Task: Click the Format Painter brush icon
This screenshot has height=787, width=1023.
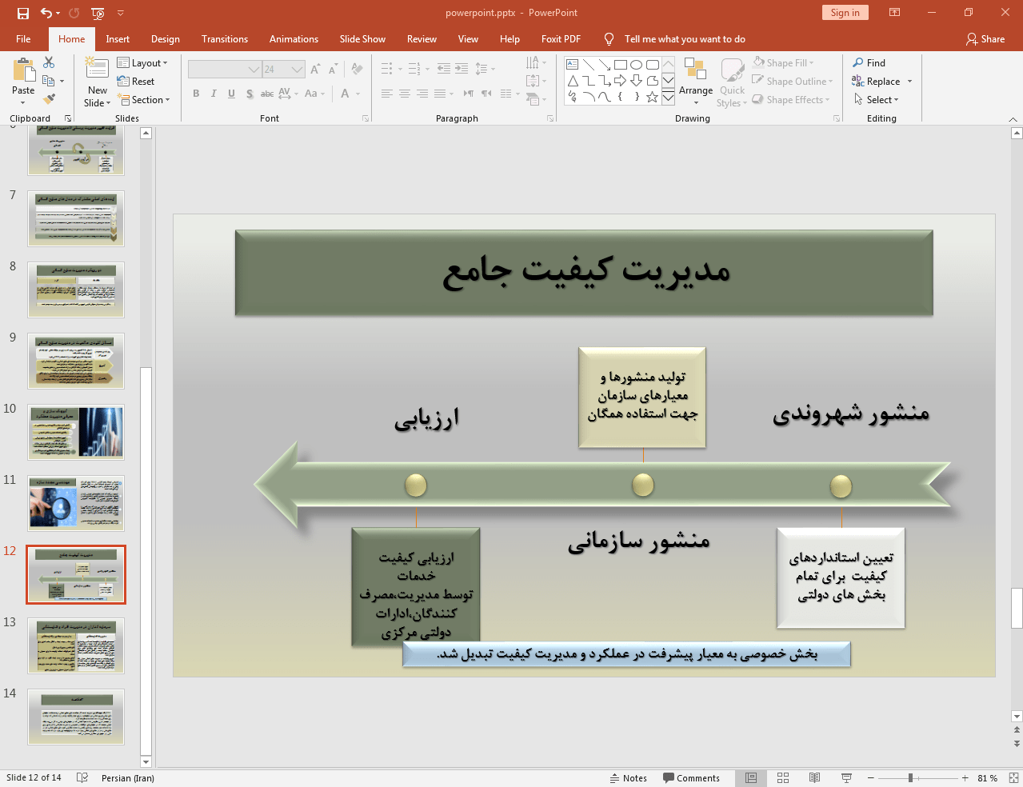Action: pos(49,99)
